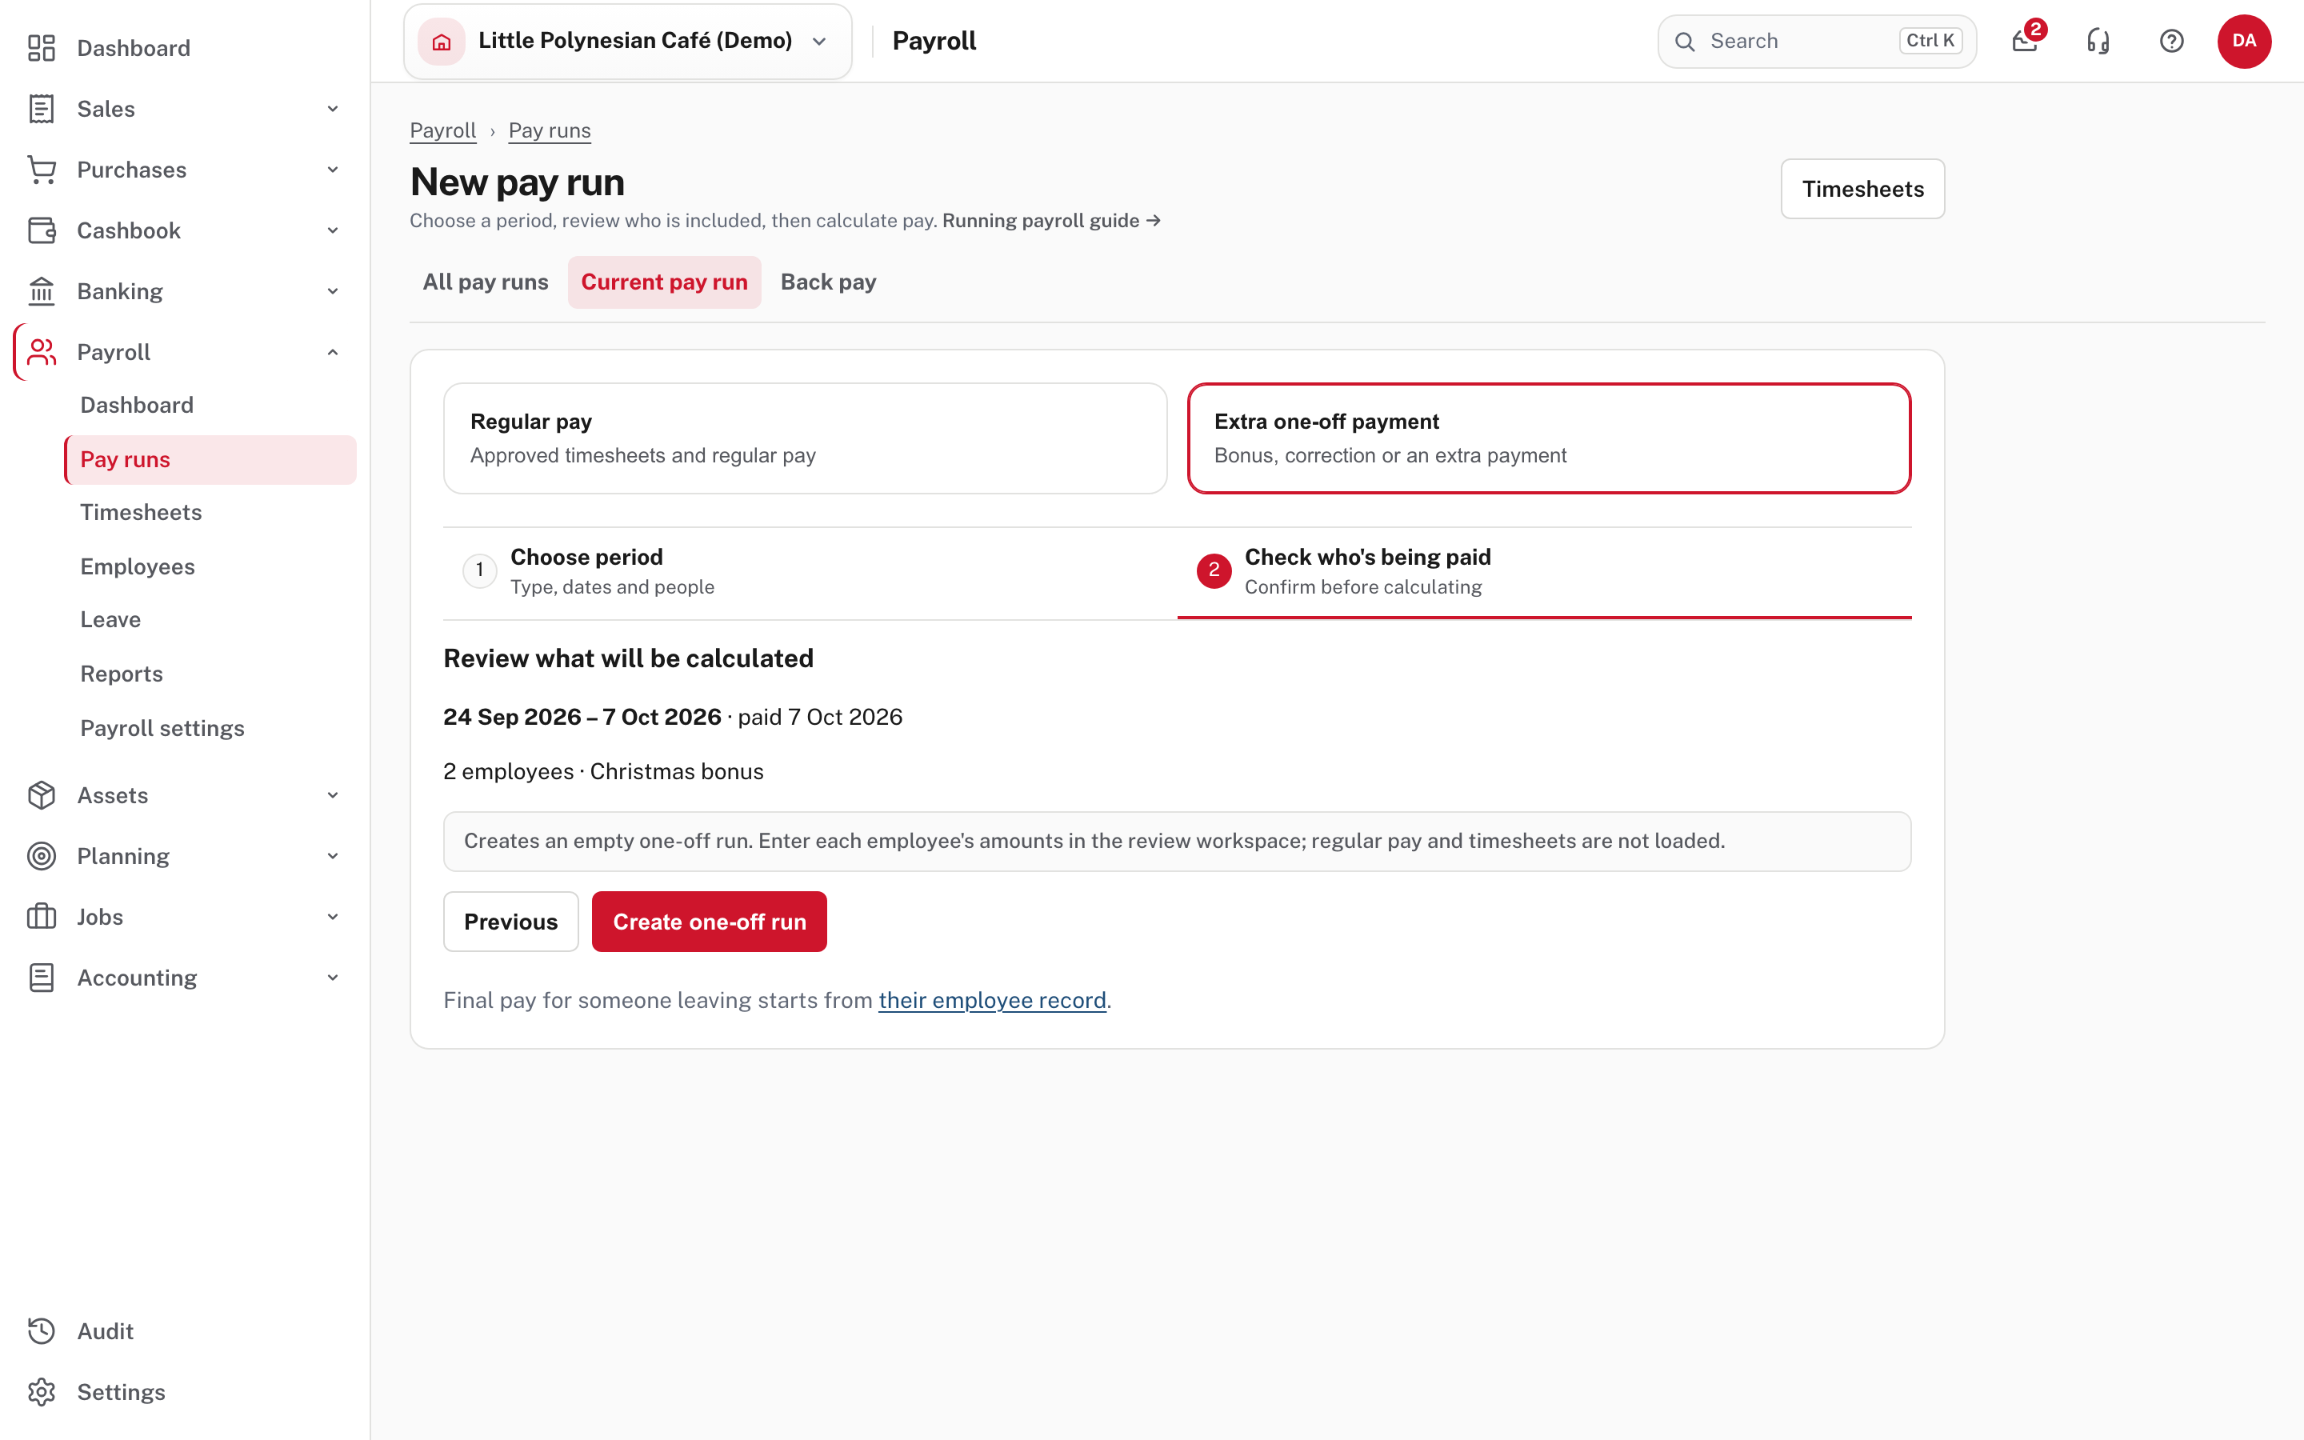
Task: Open Employees in Payroll submenu
Action: pyautogui.click(x=137, y=566)
